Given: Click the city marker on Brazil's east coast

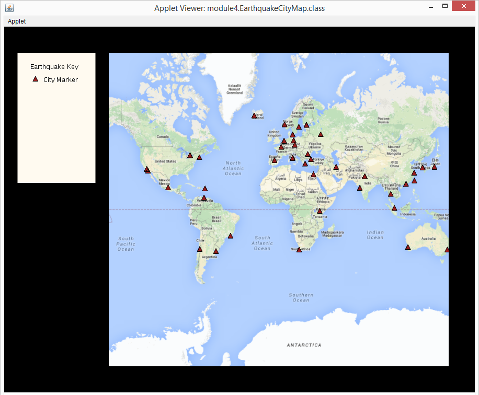Looking at the screenshot, I should coord(230,235).
